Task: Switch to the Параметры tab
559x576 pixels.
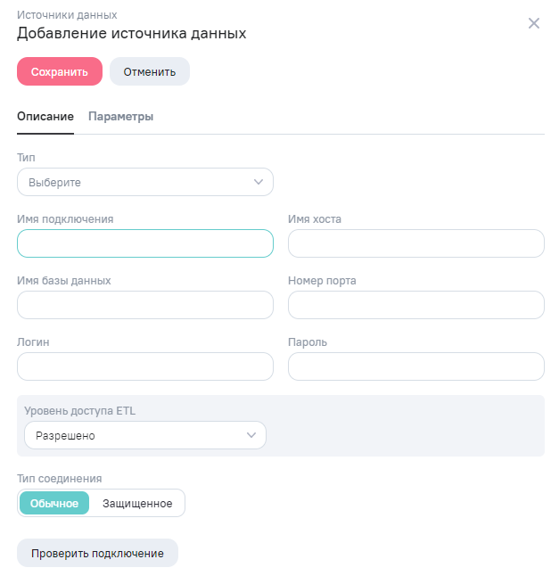Action: (x=121, y=117)
